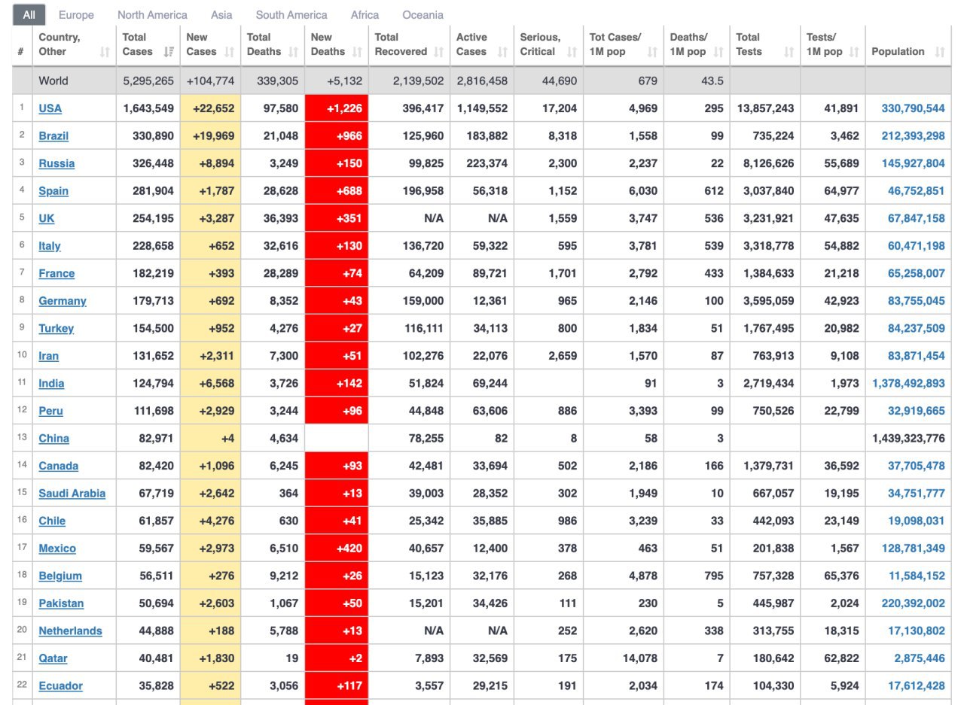
Task: Sort by Tot Cases/1M pop arrows
Action: point(652,52)
